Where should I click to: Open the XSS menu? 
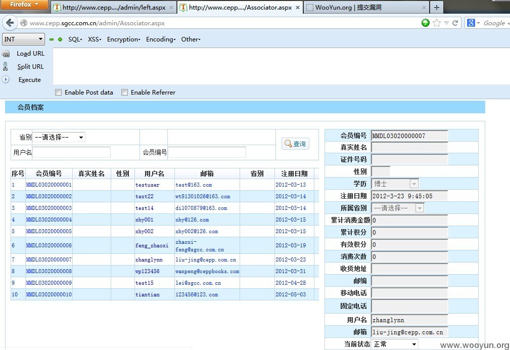pyautogui.click(x=95, y=39)
